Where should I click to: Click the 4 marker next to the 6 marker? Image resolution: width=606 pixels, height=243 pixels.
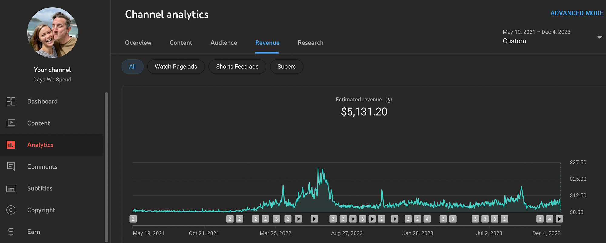coord(550,219)
